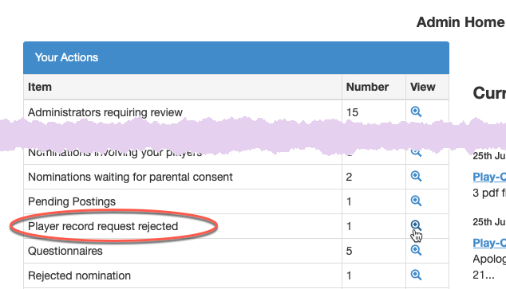Click number 15 in Administrators row
Image resolution: width=506 pixels, height=289 pixels.
click(353, 112)
